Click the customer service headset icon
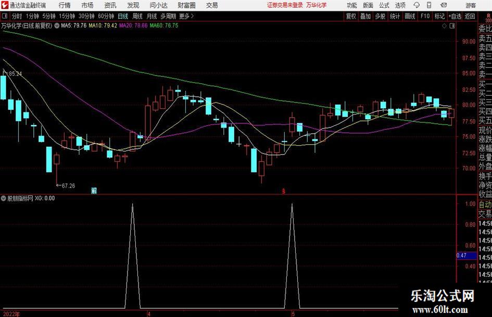Image resolution: width=492 pixels, height=317 pixels. click(417, 5)
